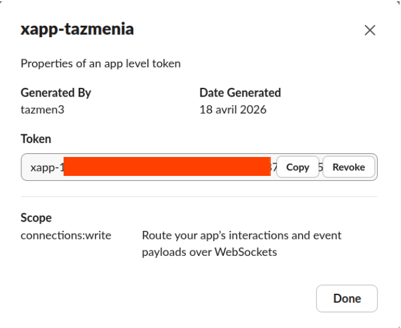Select the tazmen3 username text

click(x=42, y=111)
